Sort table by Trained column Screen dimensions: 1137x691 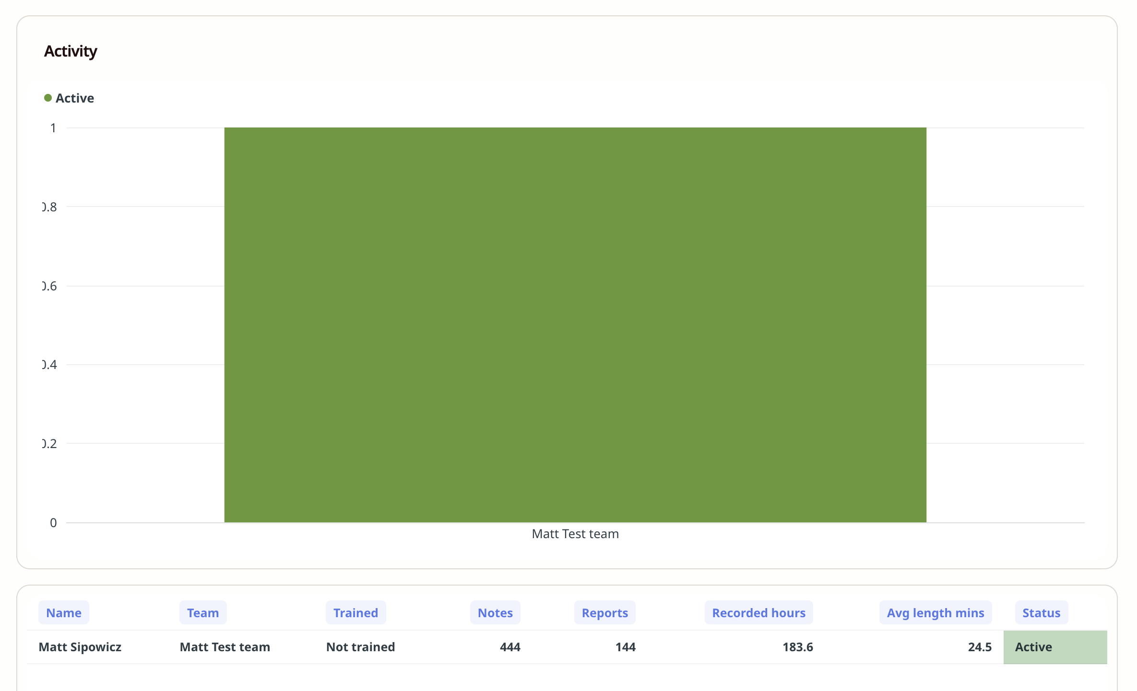pos(355,612)
